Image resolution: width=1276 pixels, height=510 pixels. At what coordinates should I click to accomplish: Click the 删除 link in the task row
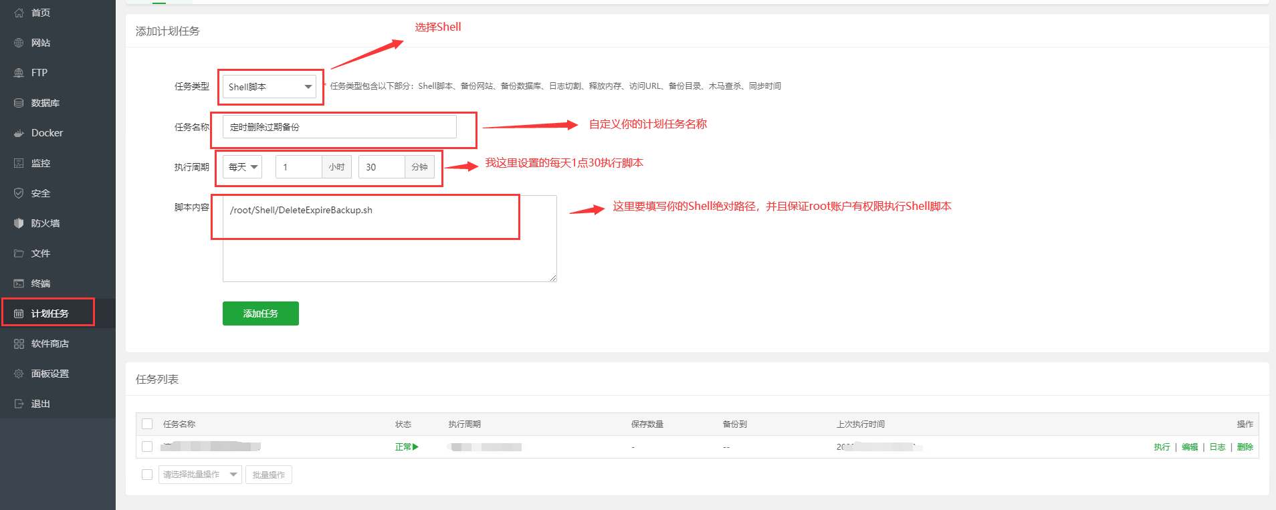(1245, 447)
